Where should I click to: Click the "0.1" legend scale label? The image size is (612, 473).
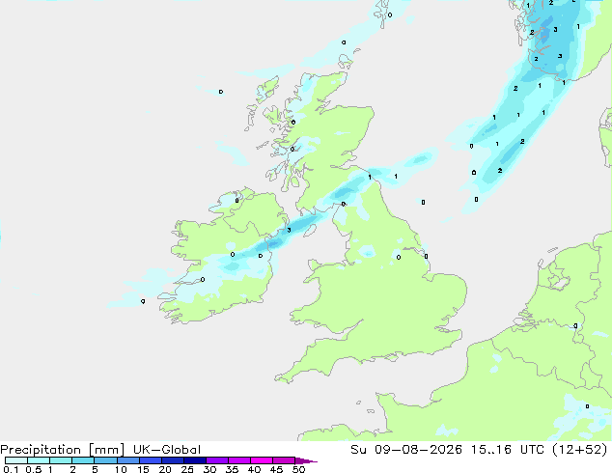[x=11, y=469]
